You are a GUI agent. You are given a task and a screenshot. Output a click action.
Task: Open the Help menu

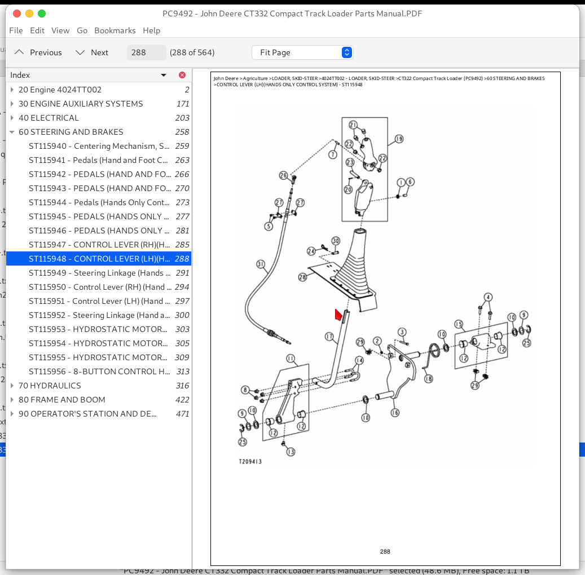tap(151, 30)
